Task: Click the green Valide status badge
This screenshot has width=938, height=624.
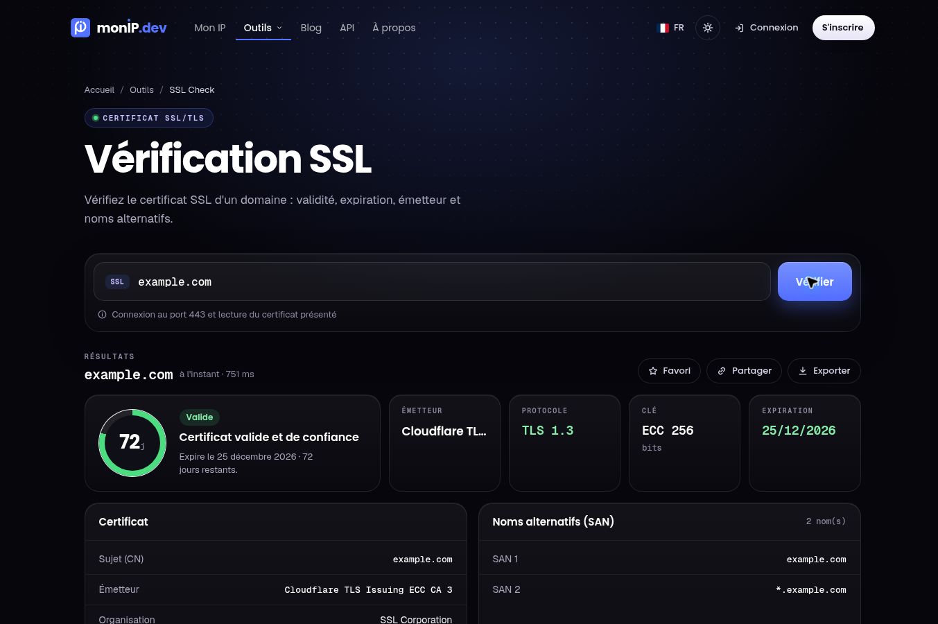Action: pyautogui.click(x=199, y=417)
